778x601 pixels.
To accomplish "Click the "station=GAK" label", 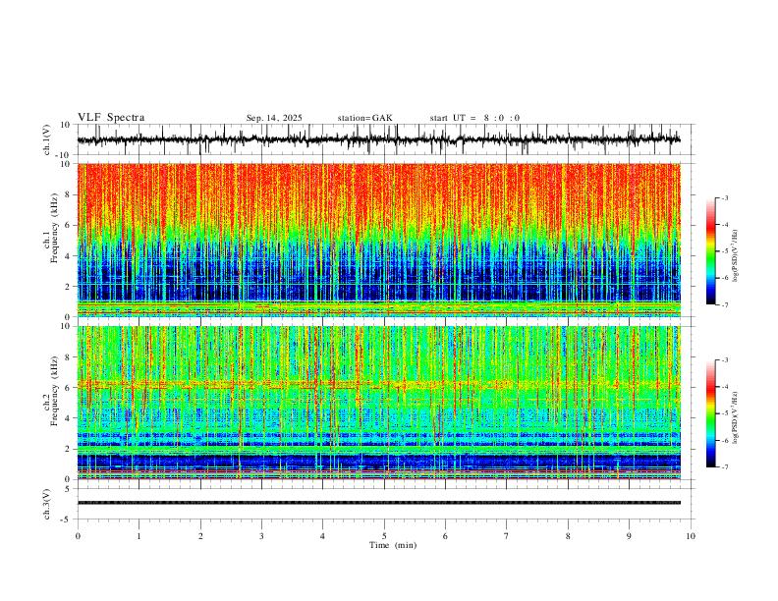I will pos(364,118).
